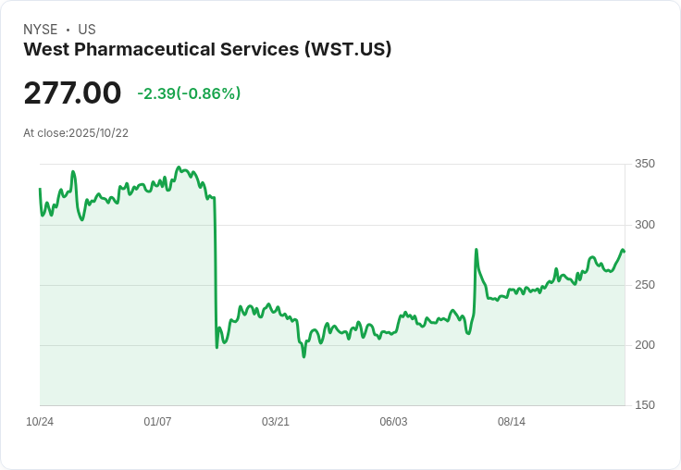This screenshot has height=470, width=681.
Task: Click the highest peak near 350 on chart
Action: pos(178,167)
